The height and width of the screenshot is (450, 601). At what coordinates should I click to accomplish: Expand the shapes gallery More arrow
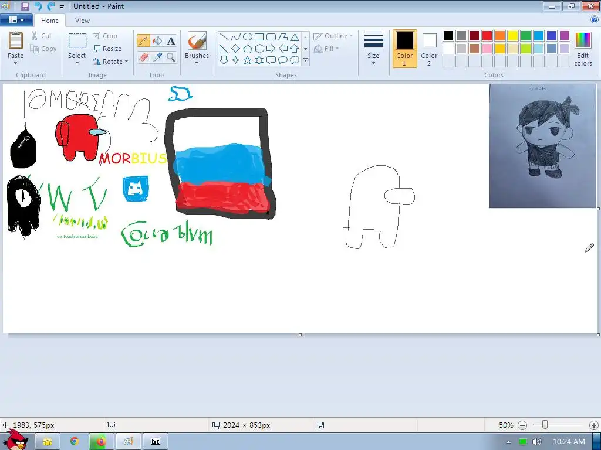point(305,60)
